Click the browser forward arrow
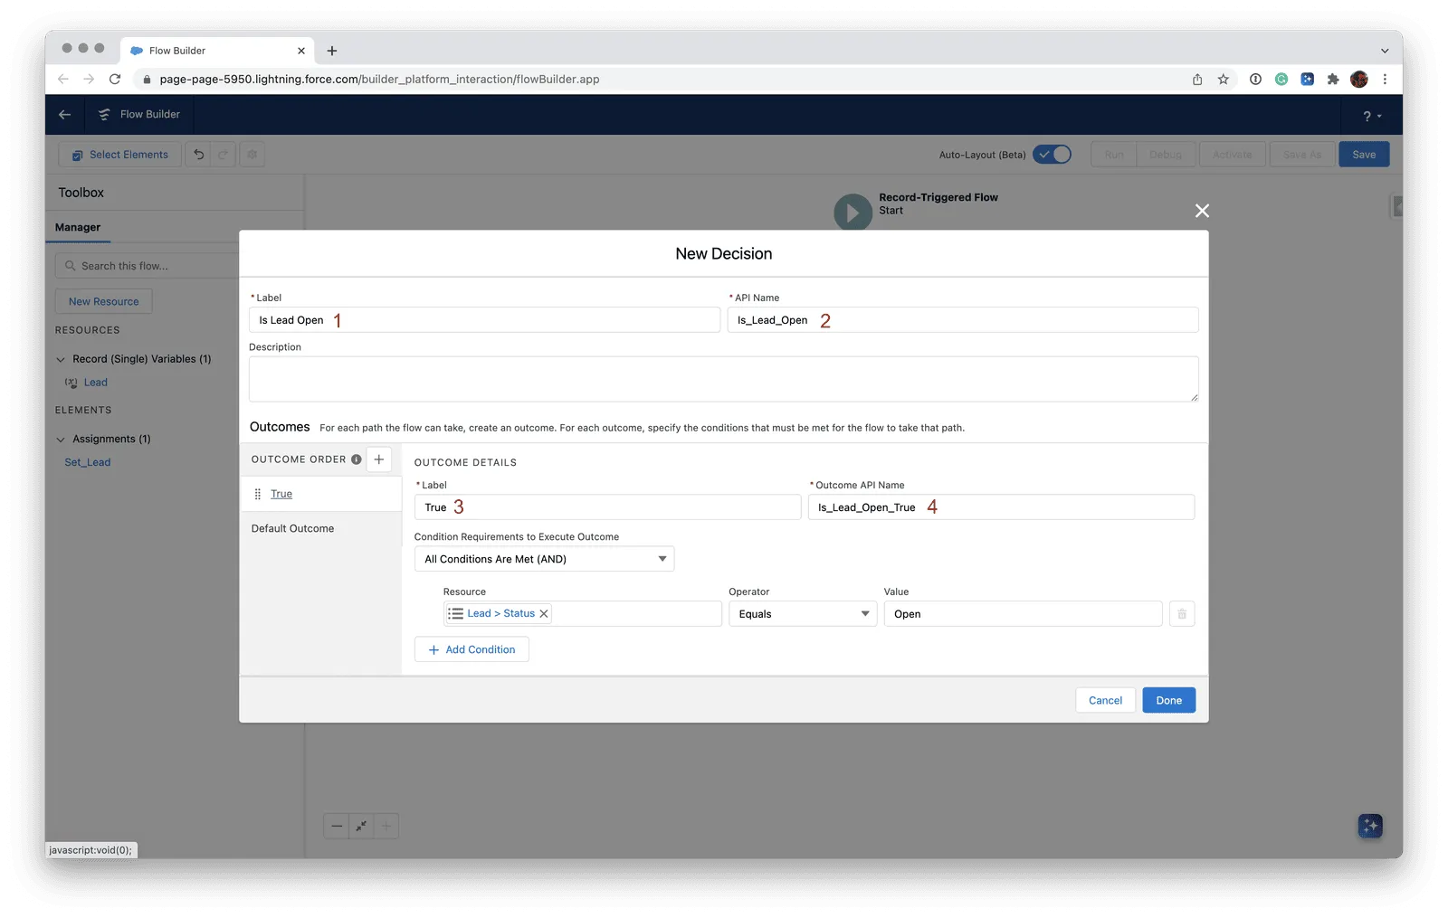The height and width of the screenshot is (918, 1448). [89, 80]
